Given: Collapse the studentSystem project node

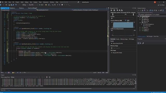Looking at the screenshot, I should (139, 16).
